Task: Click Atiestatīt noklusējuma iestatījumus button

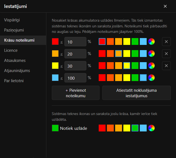Action: (x=137, y=93)
